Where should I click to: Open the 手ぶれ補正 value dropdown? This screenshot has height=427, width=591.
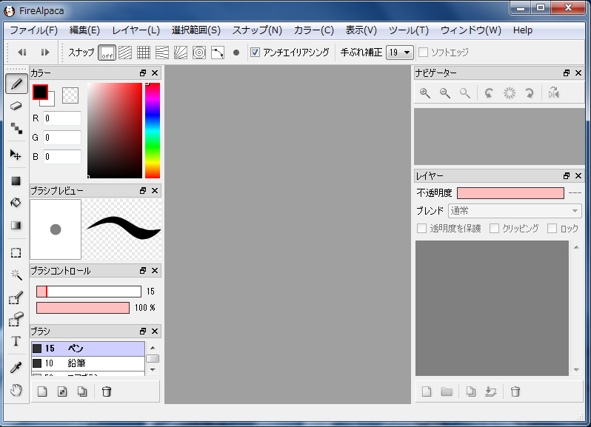pyautogui.click(x=399, y=53)
